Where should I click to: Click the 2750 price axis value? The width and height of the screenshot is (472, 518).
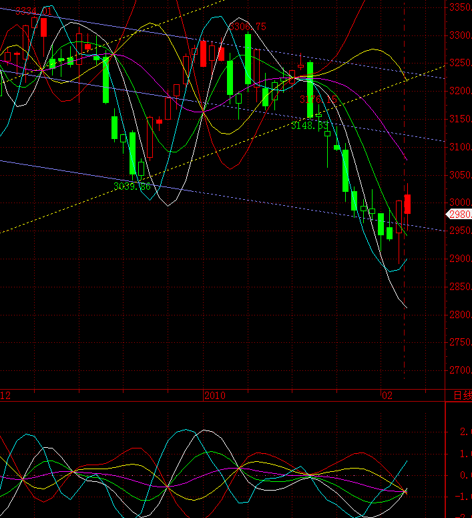pyautogui.click(x=461, y=342)
